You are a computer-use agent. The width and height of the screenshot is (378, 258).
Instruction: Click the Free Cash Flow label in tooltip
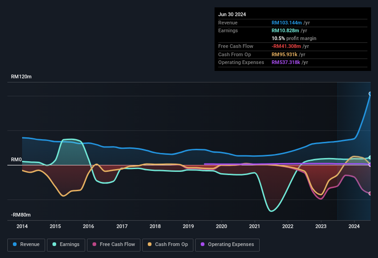click(x=236, y=46)
